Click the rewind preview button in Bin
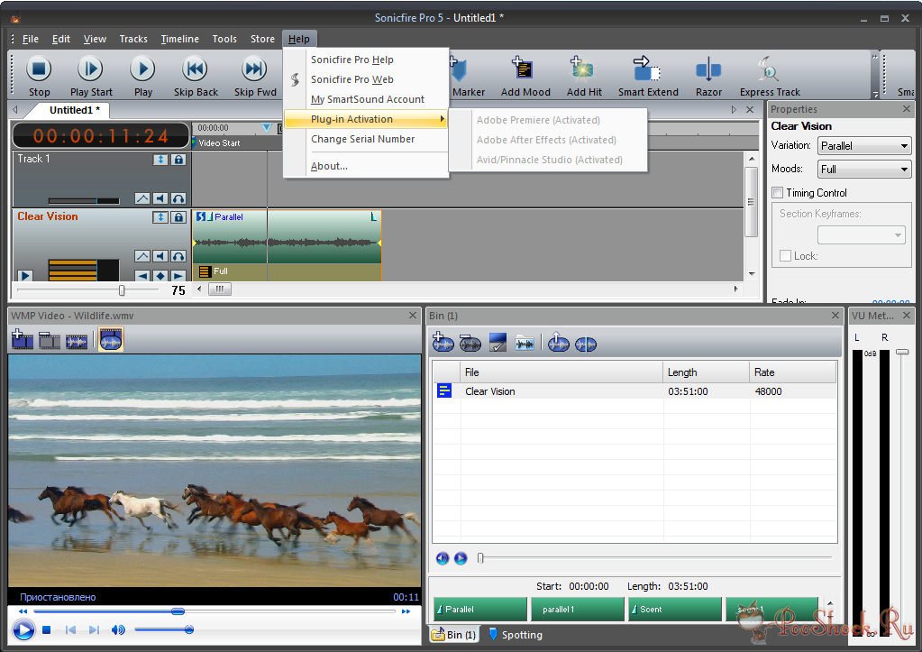The height and width of the screenshot is (652, 922). coord(443,558)
